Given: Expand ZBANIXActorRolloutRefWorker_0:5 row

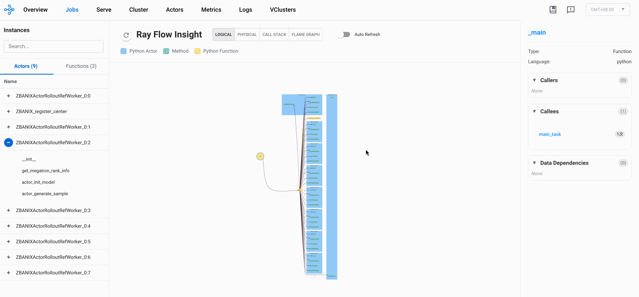Looking at the screenshot, I should point(9,242).
